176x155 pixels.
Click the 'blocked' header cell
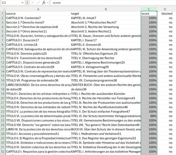pos(165,13)
